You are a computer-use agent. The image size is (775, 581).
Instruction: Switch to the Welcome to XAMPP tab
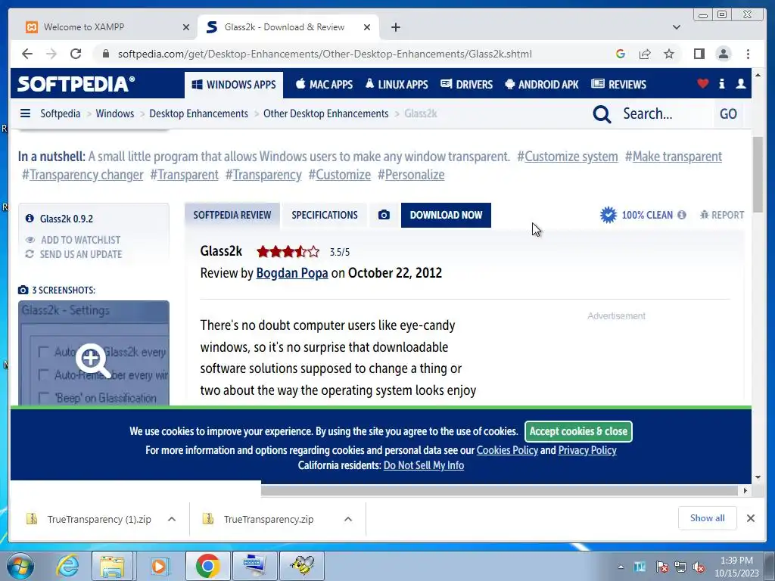tap(102, 27)
